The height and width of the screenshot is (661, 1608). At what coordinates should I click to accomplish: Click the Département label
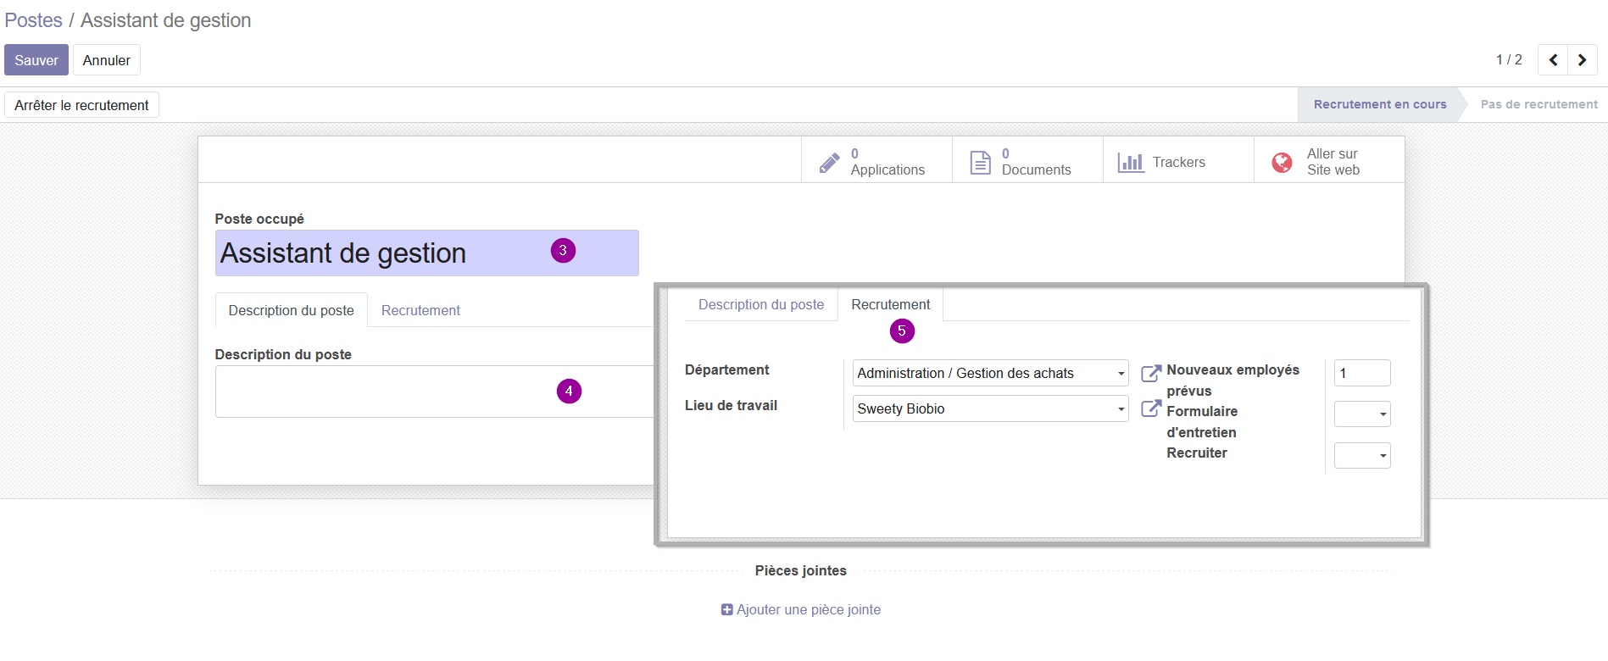727,369
